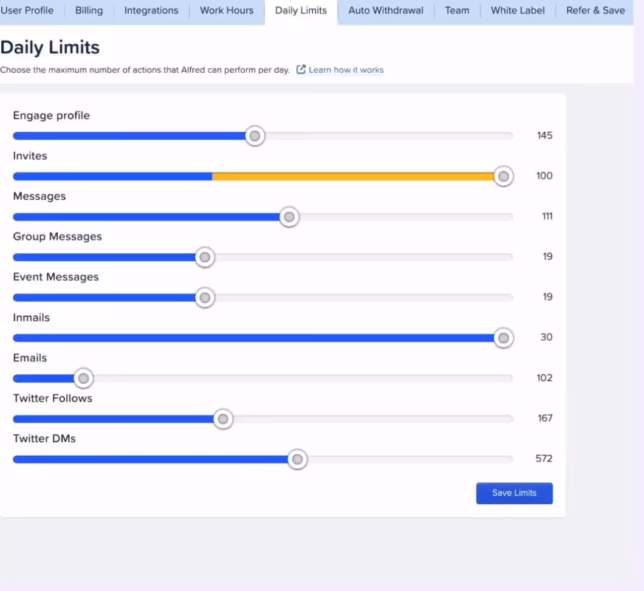Click the Messages slider handle
This screenshot has width=644, height=591.
(289, 217)
